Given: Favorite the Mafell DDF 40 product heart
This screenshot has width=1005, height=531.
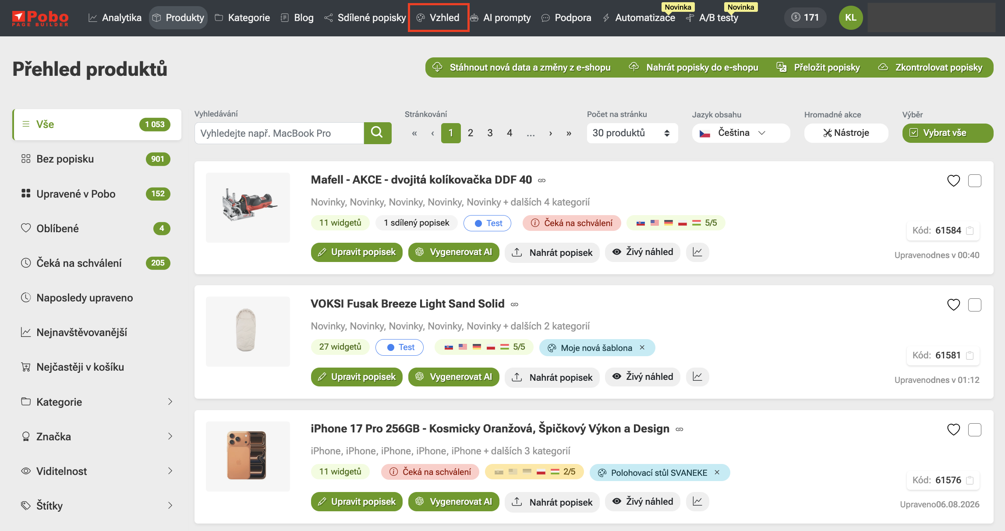Looking at the screenshot, I should [953, 181].
